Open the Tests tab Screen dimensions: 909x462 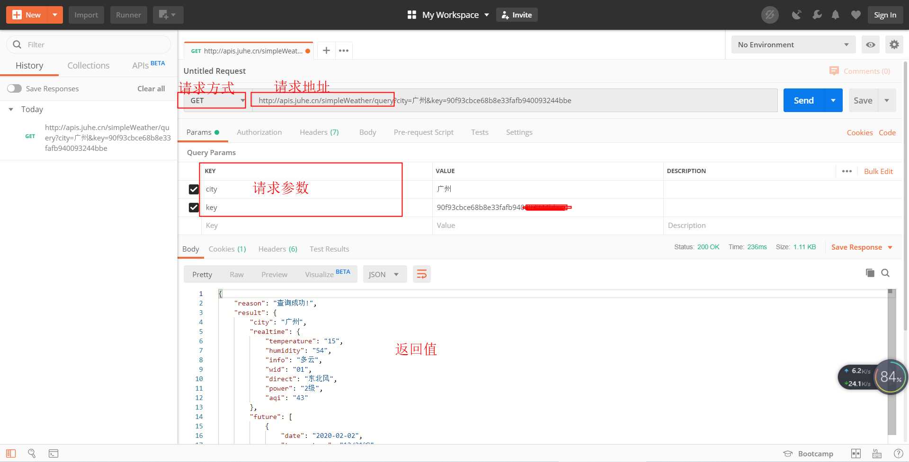click(x=480, y=132)
